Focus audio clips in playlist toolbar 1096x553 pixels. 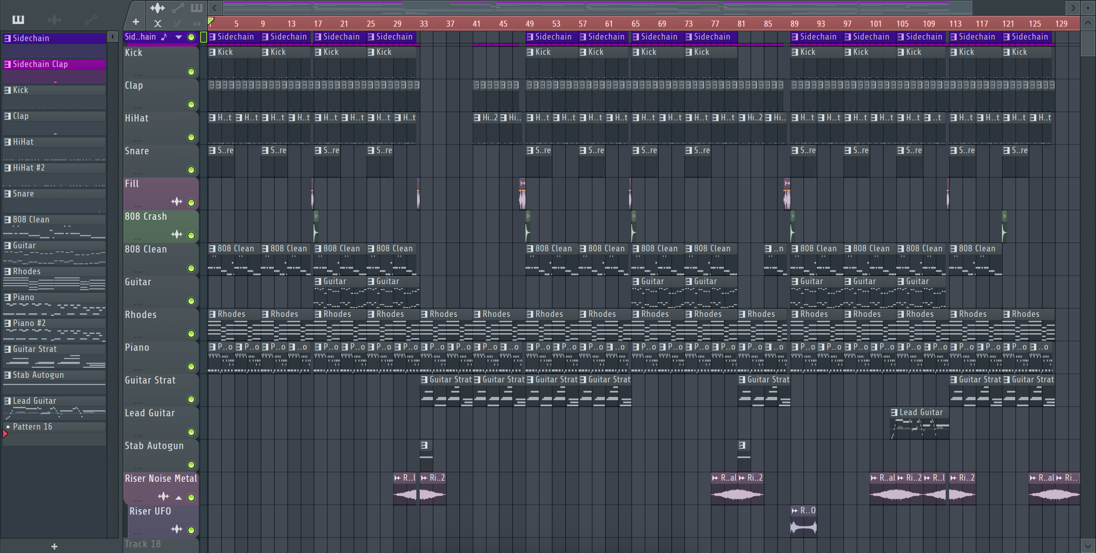pos(158,8)
